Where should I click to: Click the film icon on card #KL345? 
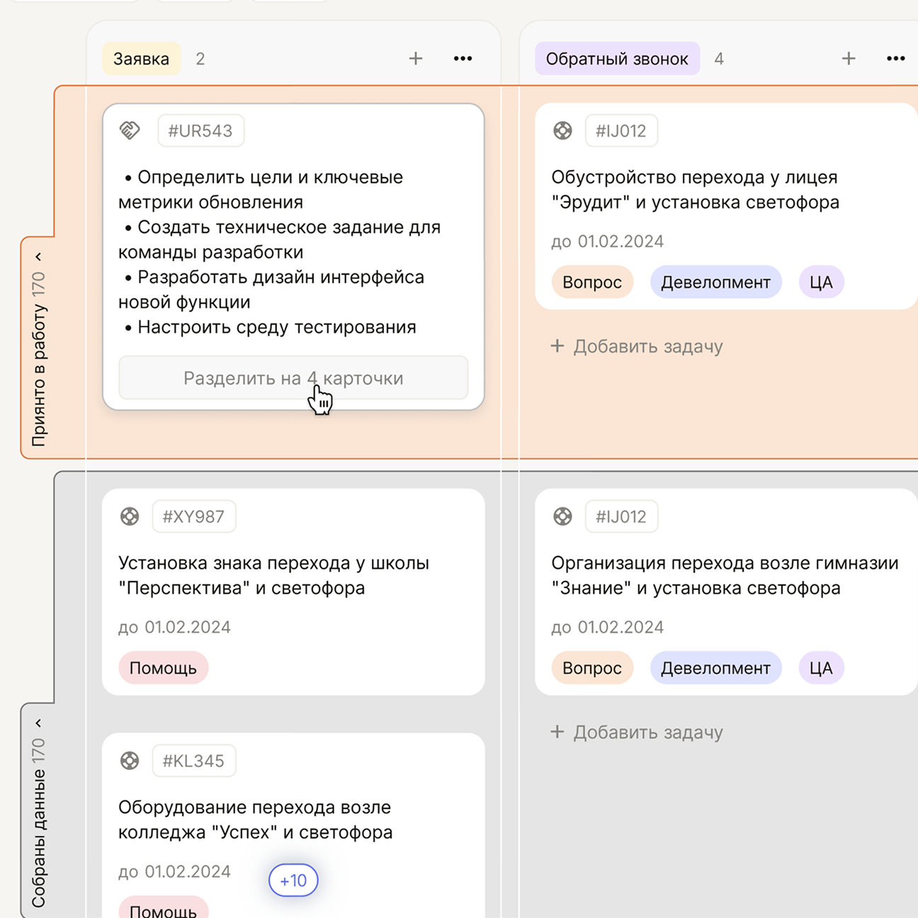click(130, 761)
